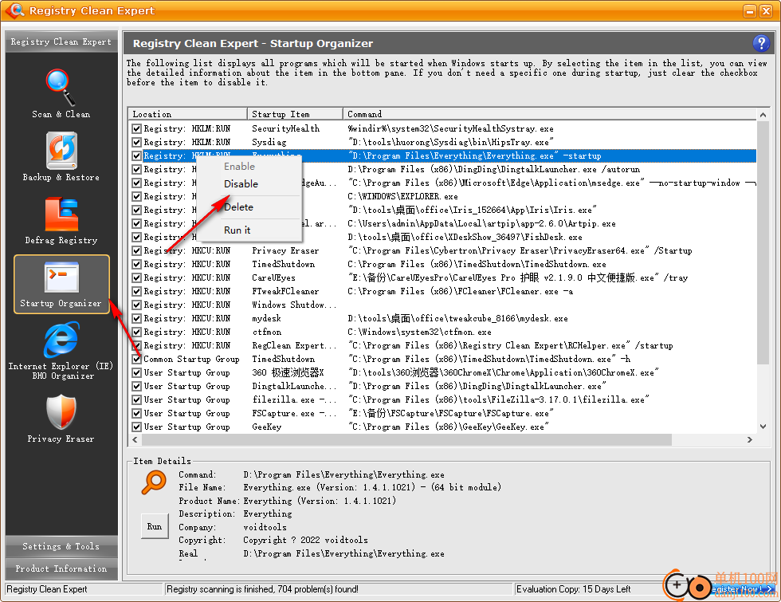Toggle checkbox for ctfmon entry

(137, 332)
